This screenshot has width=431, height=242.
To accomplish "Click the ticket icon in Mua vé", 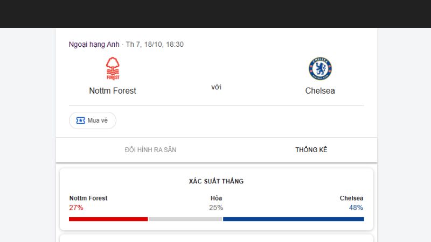I will 80,120.
